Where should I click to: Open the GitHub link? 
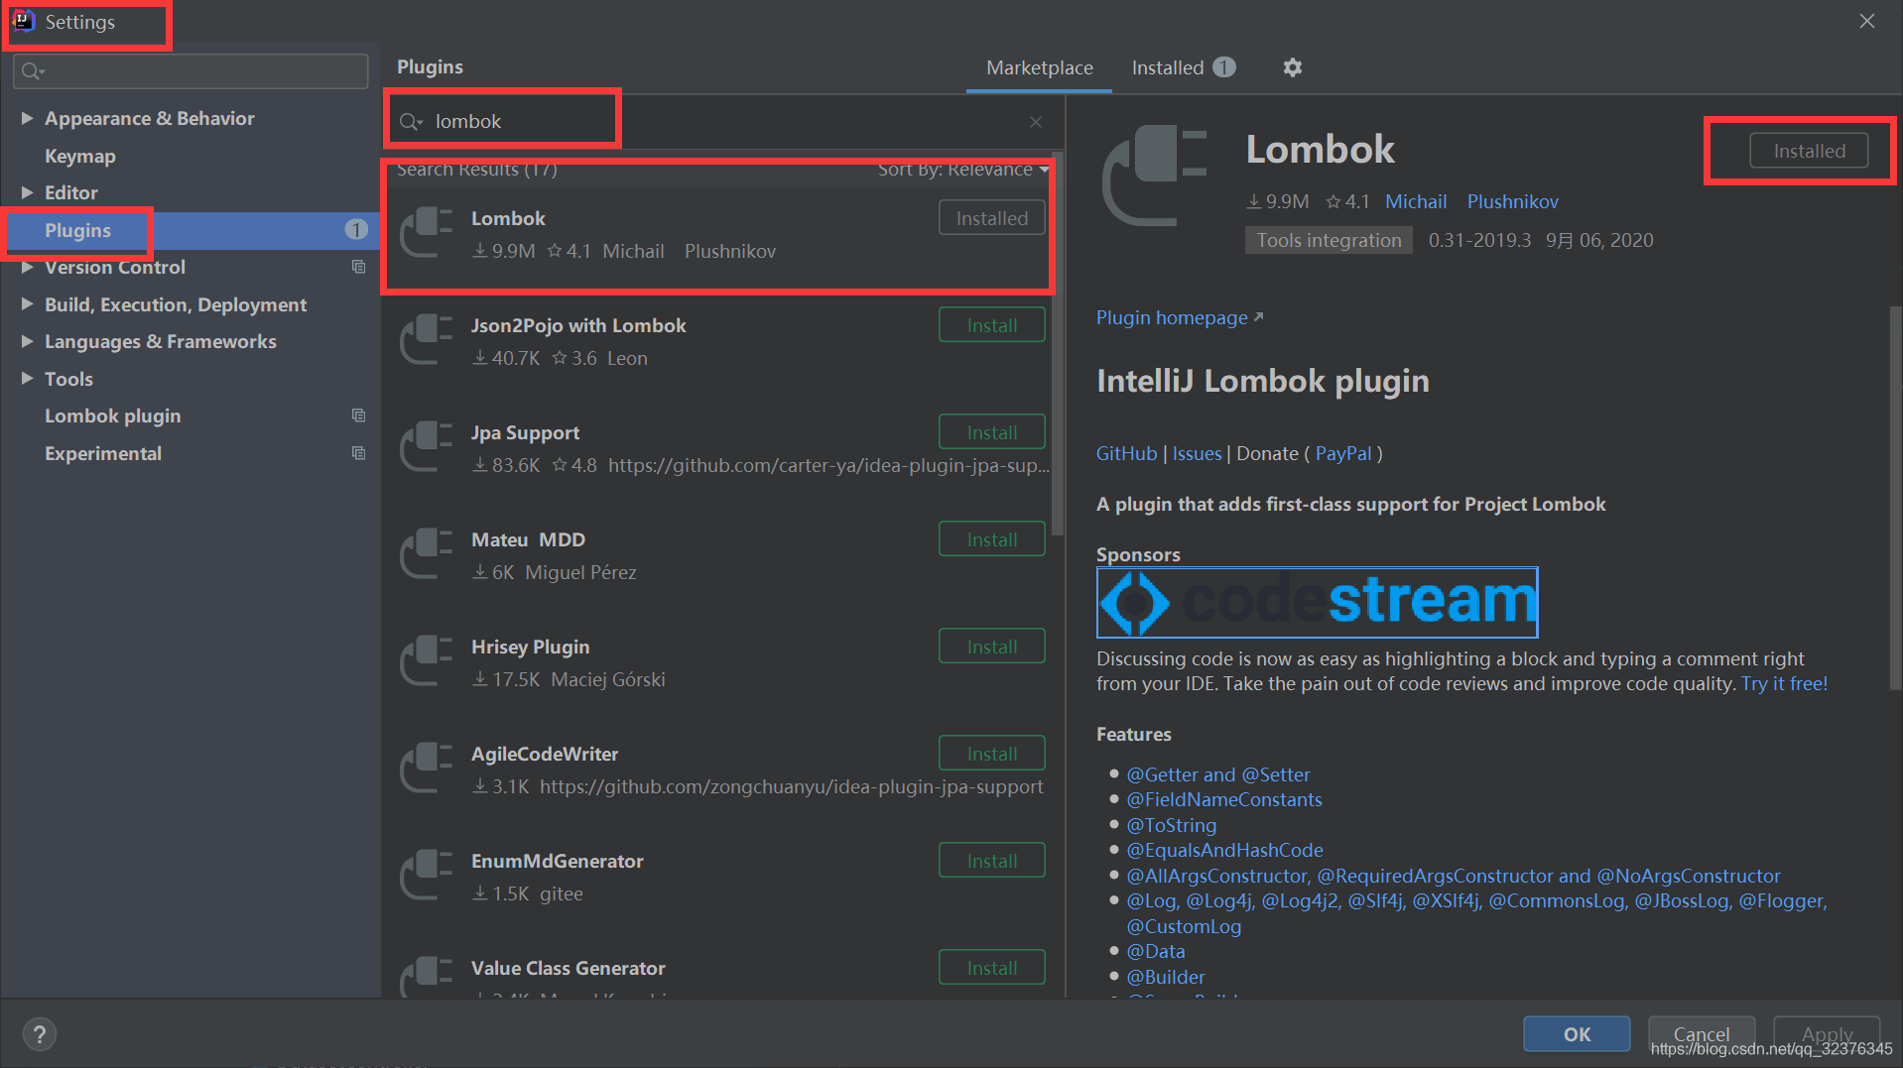point(1126,453)
